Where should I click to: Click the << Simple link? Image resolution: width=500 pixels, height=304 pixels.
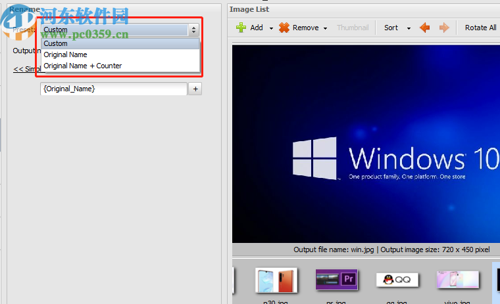tap(27, 69)
